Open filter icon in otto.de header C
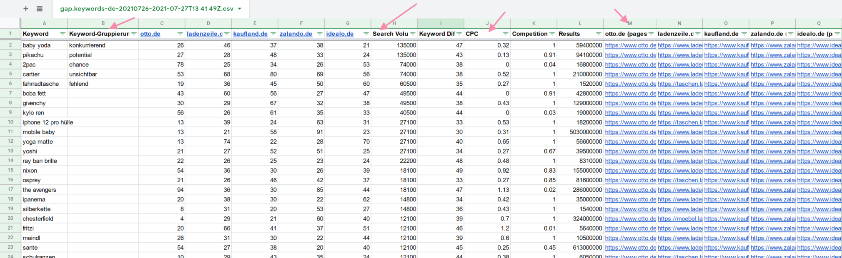 click(x=180, y=34)
